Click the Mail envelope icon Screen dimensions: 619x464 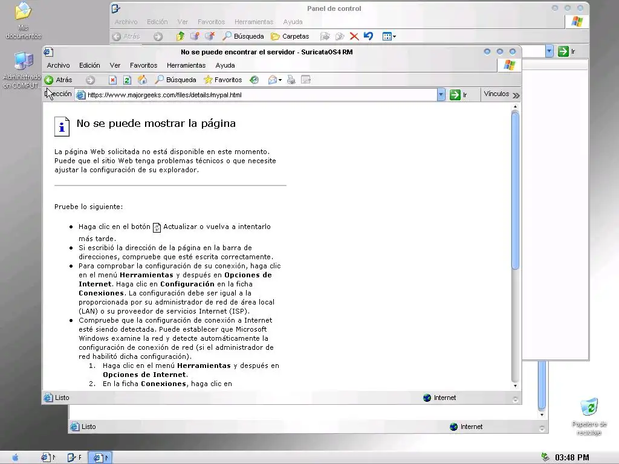coord(273,80)
